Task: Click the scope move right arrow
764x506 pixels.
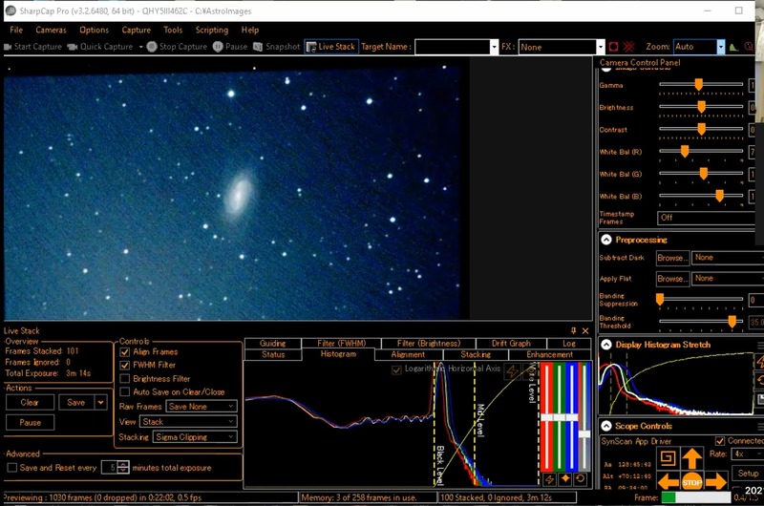Action: 715,483
